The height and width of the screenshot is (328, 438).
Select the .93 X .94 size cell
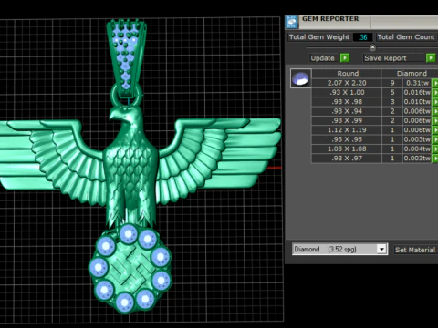pos(347,111)
